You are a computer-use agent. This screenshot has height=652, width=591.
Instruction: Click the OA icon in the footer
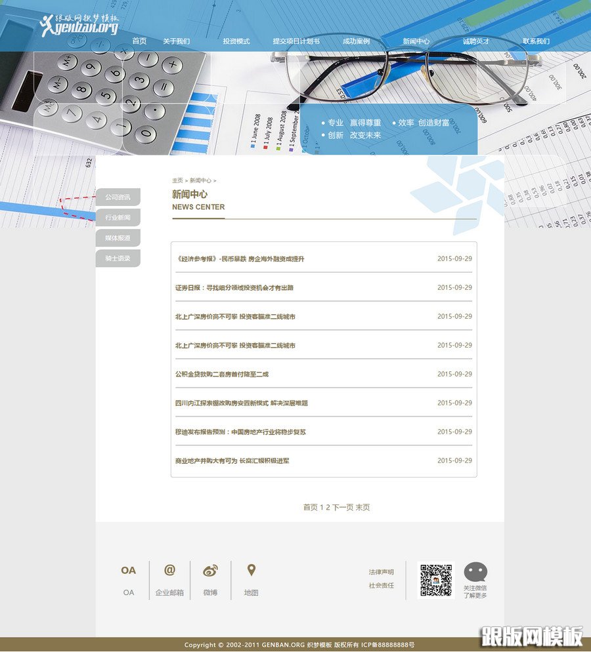129,571
